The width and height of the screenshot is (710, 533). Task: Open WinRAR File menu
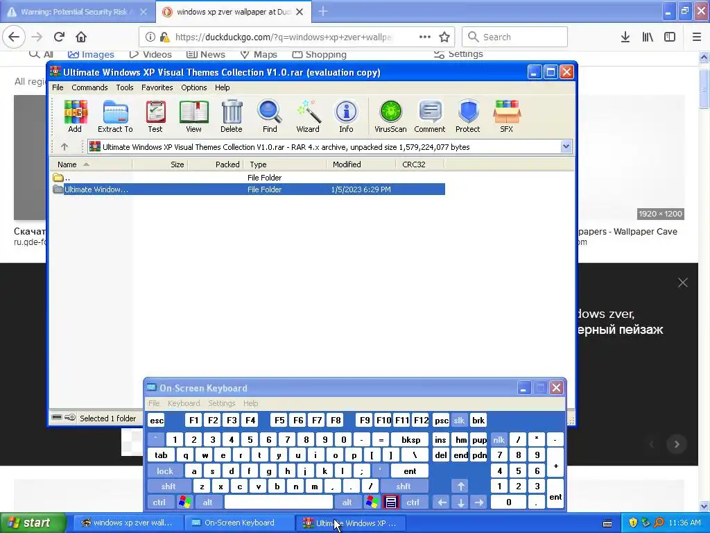(x=58, y=87)
